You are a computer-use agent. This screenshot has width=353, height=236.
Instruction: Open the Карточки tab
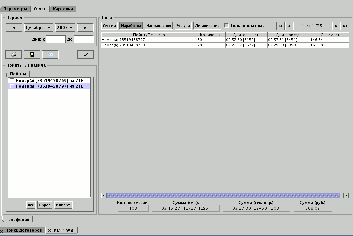coord(63,9)
